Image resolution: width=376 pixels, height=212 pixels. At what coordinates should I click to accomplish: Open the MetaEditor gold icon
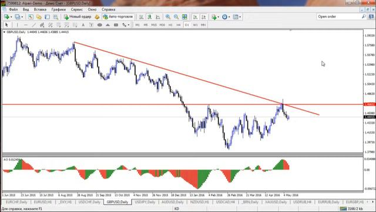[97, 17]
